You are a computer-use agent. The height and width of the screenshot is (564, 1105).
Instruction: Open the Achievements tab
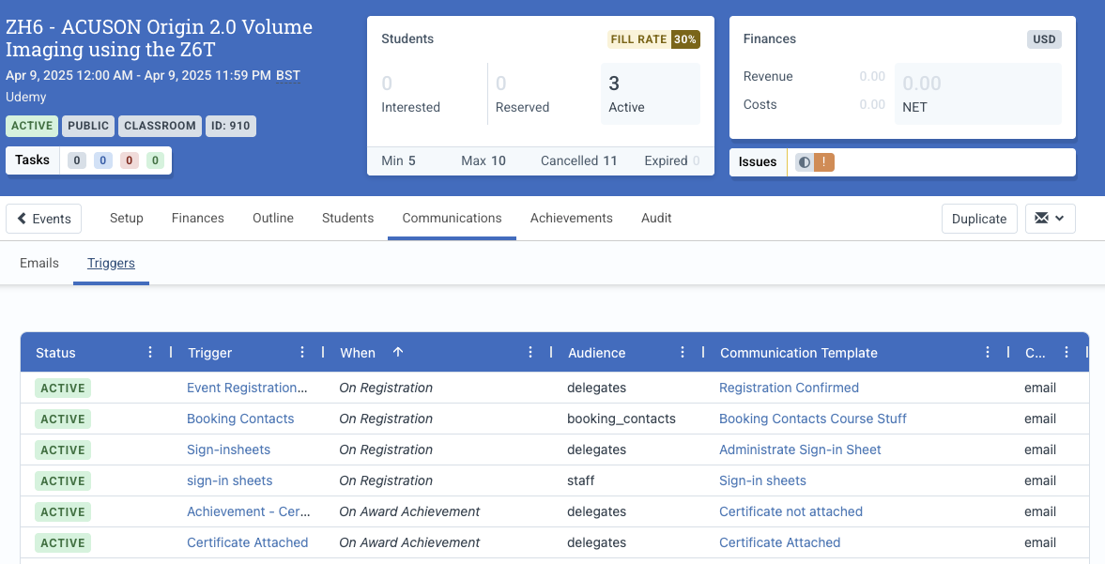(572, 219)
